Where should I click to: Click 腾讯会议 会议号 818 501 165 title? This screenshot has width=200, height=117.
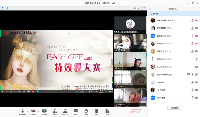point(100,3)
